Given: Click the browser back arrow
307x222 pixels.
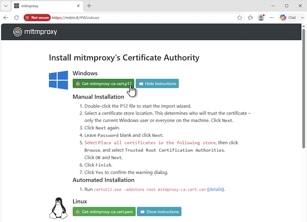Looking at the screenshot, I should pos(6,18).
